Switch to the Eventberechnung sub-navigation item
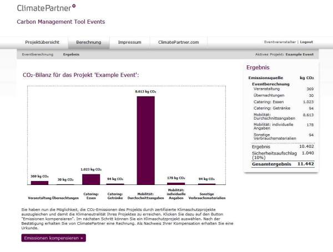Viewport: 333px width, 252px height. point(38,54)
